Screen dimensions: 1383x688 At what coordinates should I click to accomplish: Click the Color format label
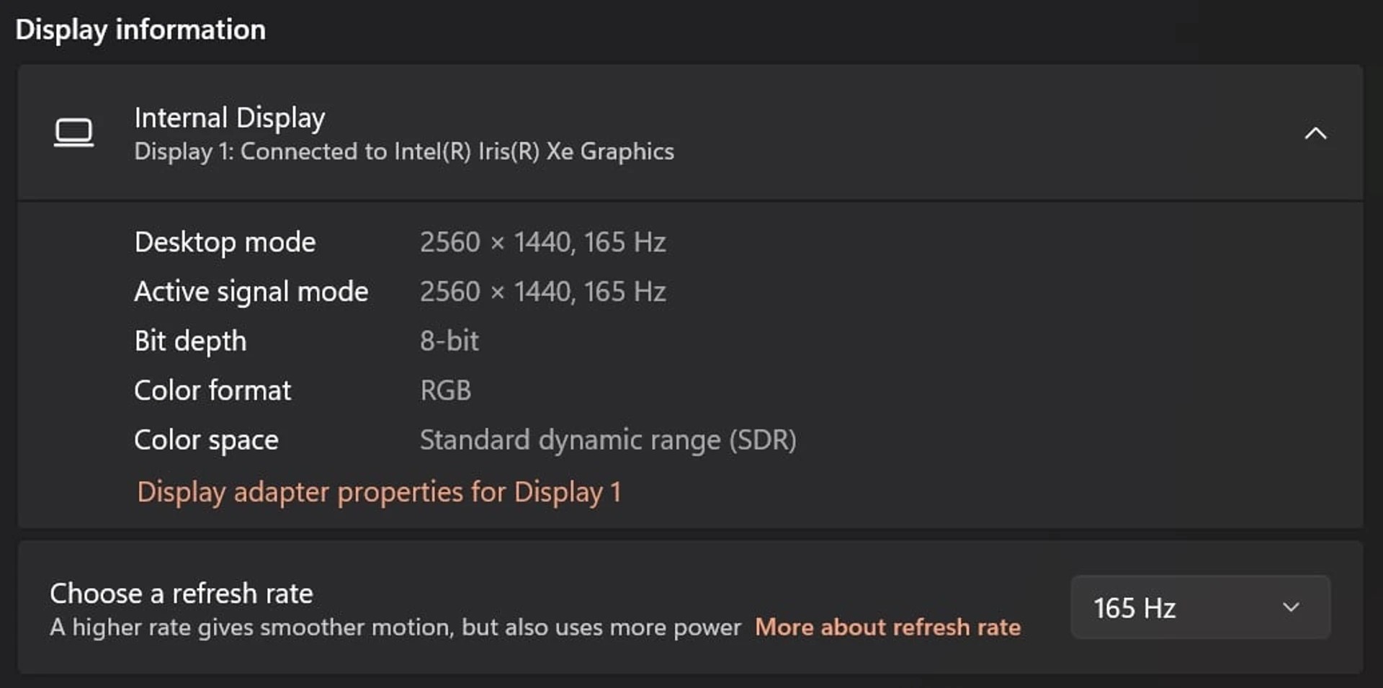(212, 390)
